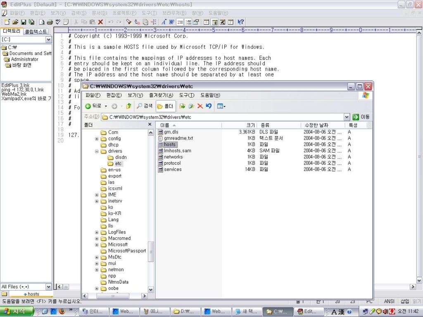Expand the Macromed folder node

coord(97,239)
